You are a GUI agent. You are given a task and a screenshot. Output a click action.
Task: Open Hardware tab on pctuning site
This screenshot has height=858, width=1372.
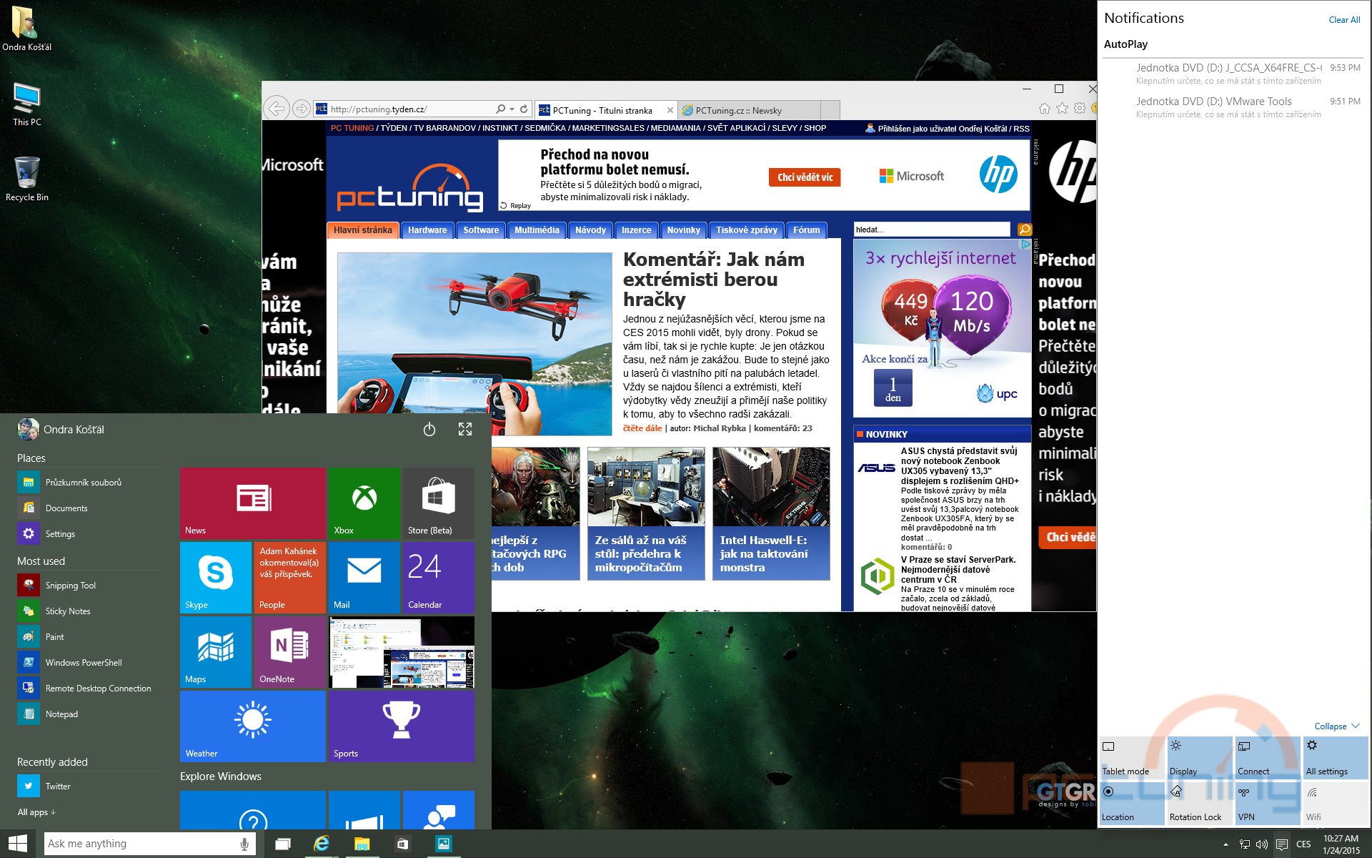pyautogui.click(x=427, y=230)
